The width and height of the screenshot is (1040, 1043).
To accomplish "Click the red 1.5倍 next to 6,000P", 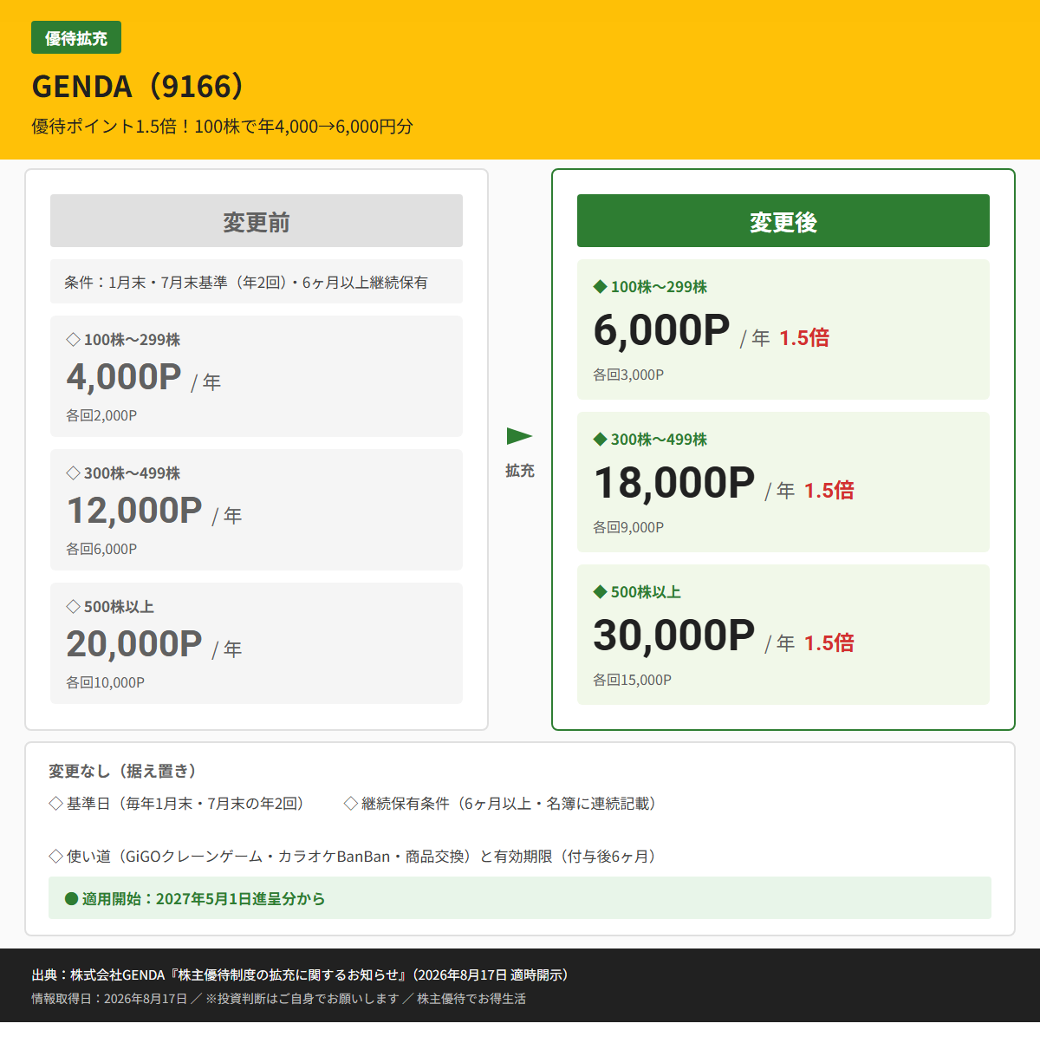I will point(804,338).
